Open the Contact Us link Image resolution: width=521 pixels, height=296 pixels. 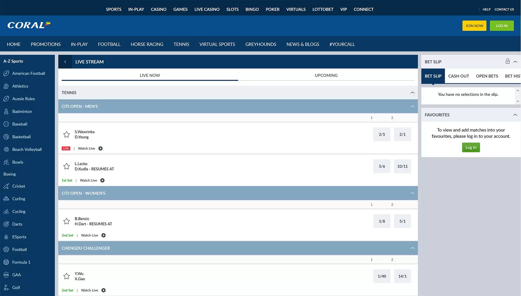point(504,9)
